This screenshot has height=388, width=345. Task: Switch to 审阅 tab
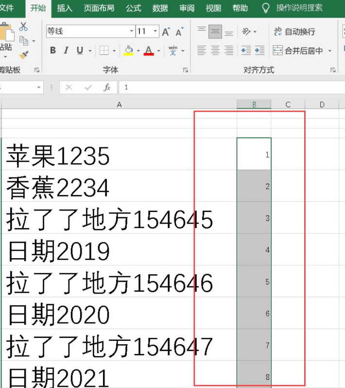click(187, 8)
